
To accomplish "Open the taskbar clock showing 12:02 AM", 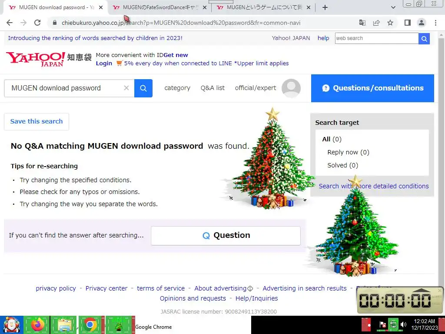I will pos(424,324).
